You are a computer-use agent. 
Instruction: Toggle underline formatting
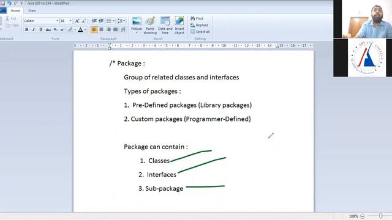click(x=41, y=29)
